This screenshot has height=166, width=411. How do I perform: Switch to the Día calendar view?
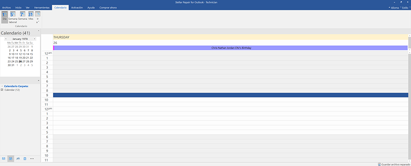tap(5, 17)
